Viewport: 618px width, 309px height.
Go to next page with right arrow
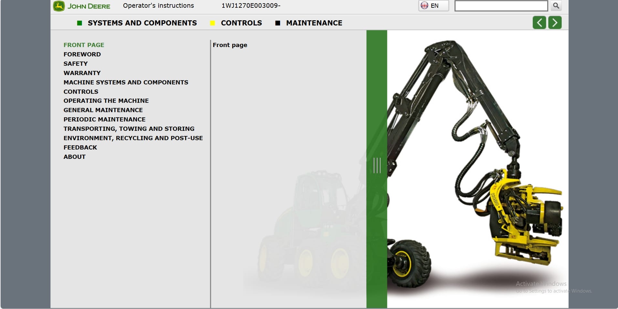click(555, 23)
